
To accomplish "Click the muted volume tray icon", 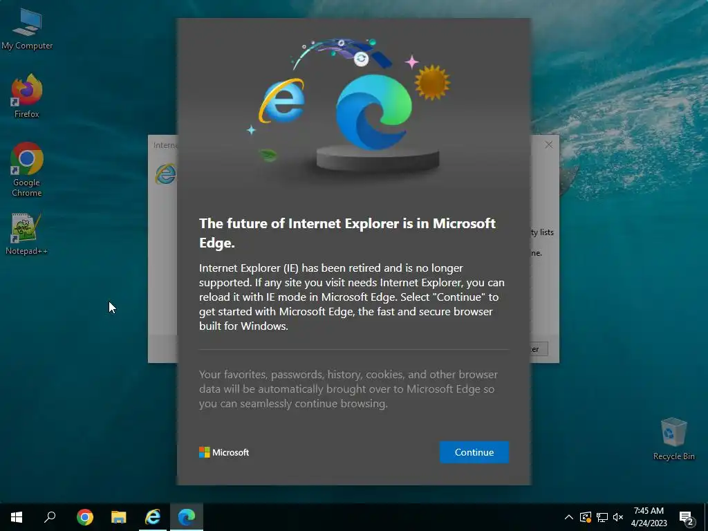I will [618, 517].
